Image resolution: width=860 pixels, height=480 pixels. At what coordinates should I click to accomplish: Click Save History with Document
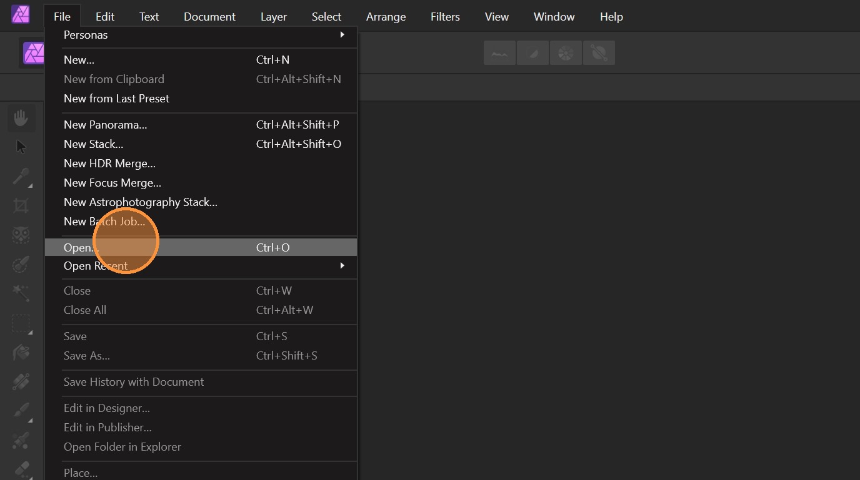tap(201, 382)
